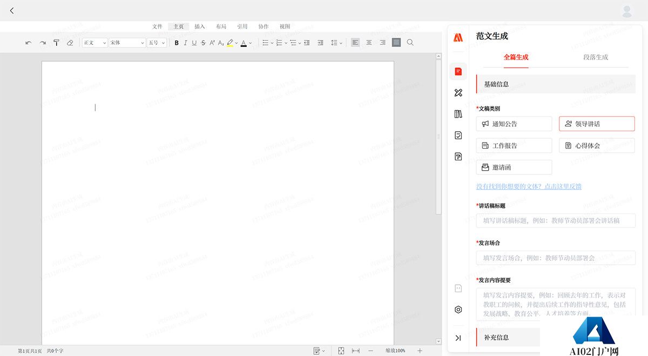Open the 布局 menu

tap(221, 26)
